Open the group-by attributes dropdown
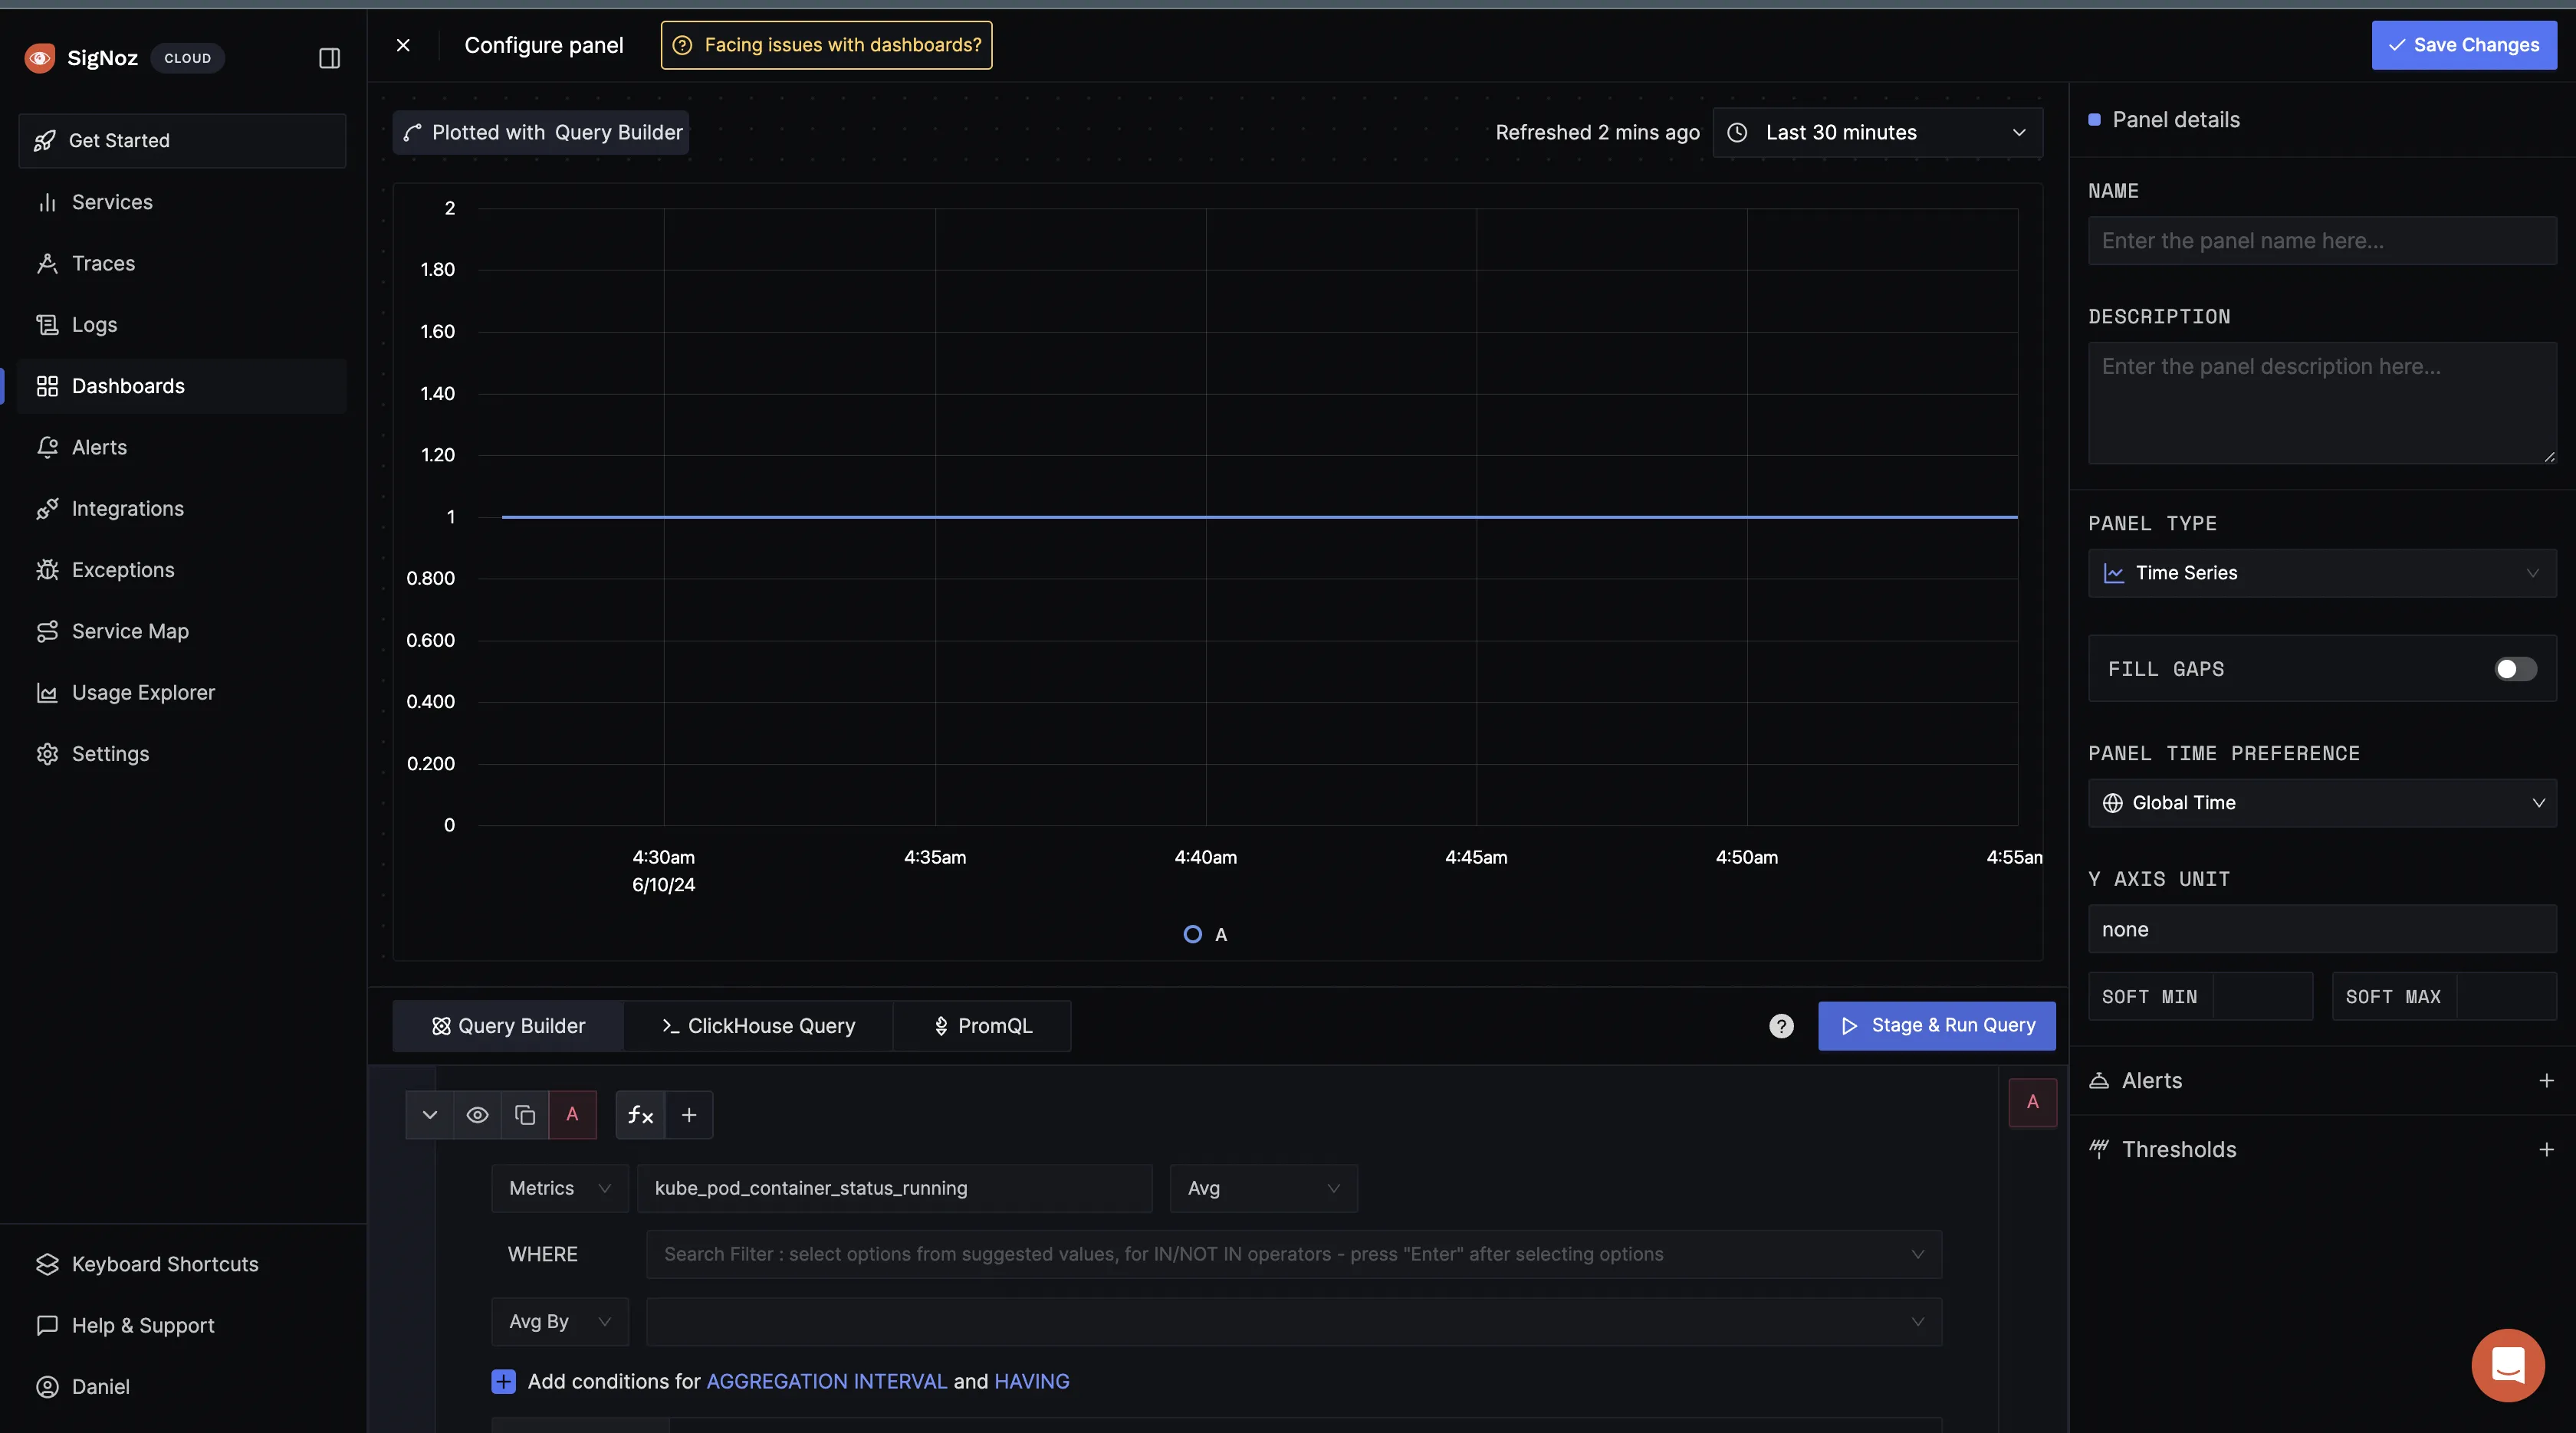 click(x=1294, y=1322)
